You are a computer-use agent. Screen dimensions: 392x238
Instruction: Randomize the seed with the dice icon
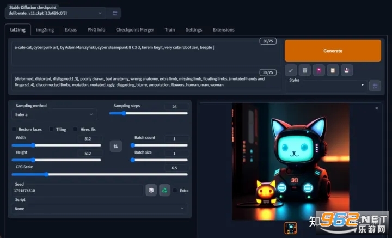(151, 190)
